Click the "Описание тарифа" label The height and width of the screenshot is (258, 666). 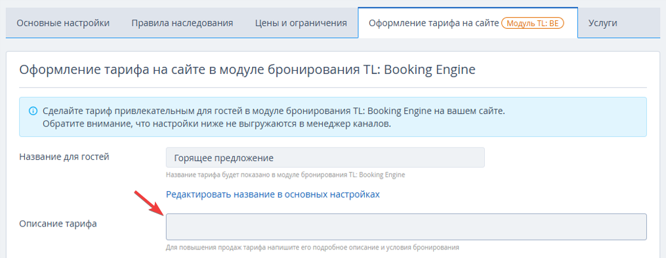pyautogui.click(x=58, y=224)
